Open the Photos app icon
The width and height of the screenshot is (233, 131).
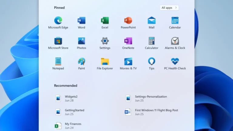tap(81, 43)
